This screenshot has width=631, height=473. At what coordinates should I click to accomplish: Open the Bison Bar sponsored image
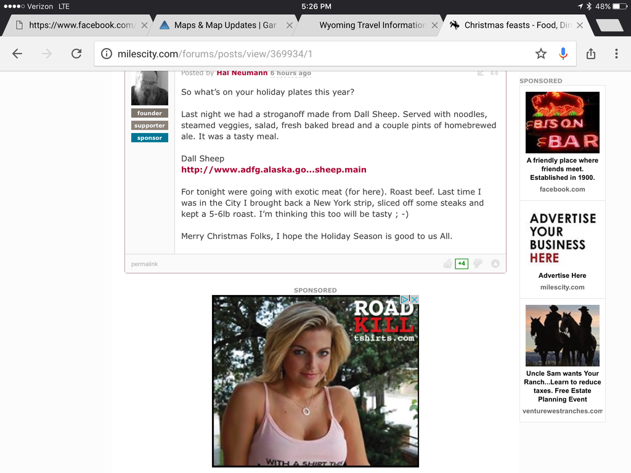click(x=562, y=123)
